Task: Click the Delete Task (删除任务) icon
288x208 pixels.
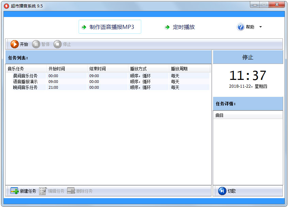Action: tap(71, 191)
